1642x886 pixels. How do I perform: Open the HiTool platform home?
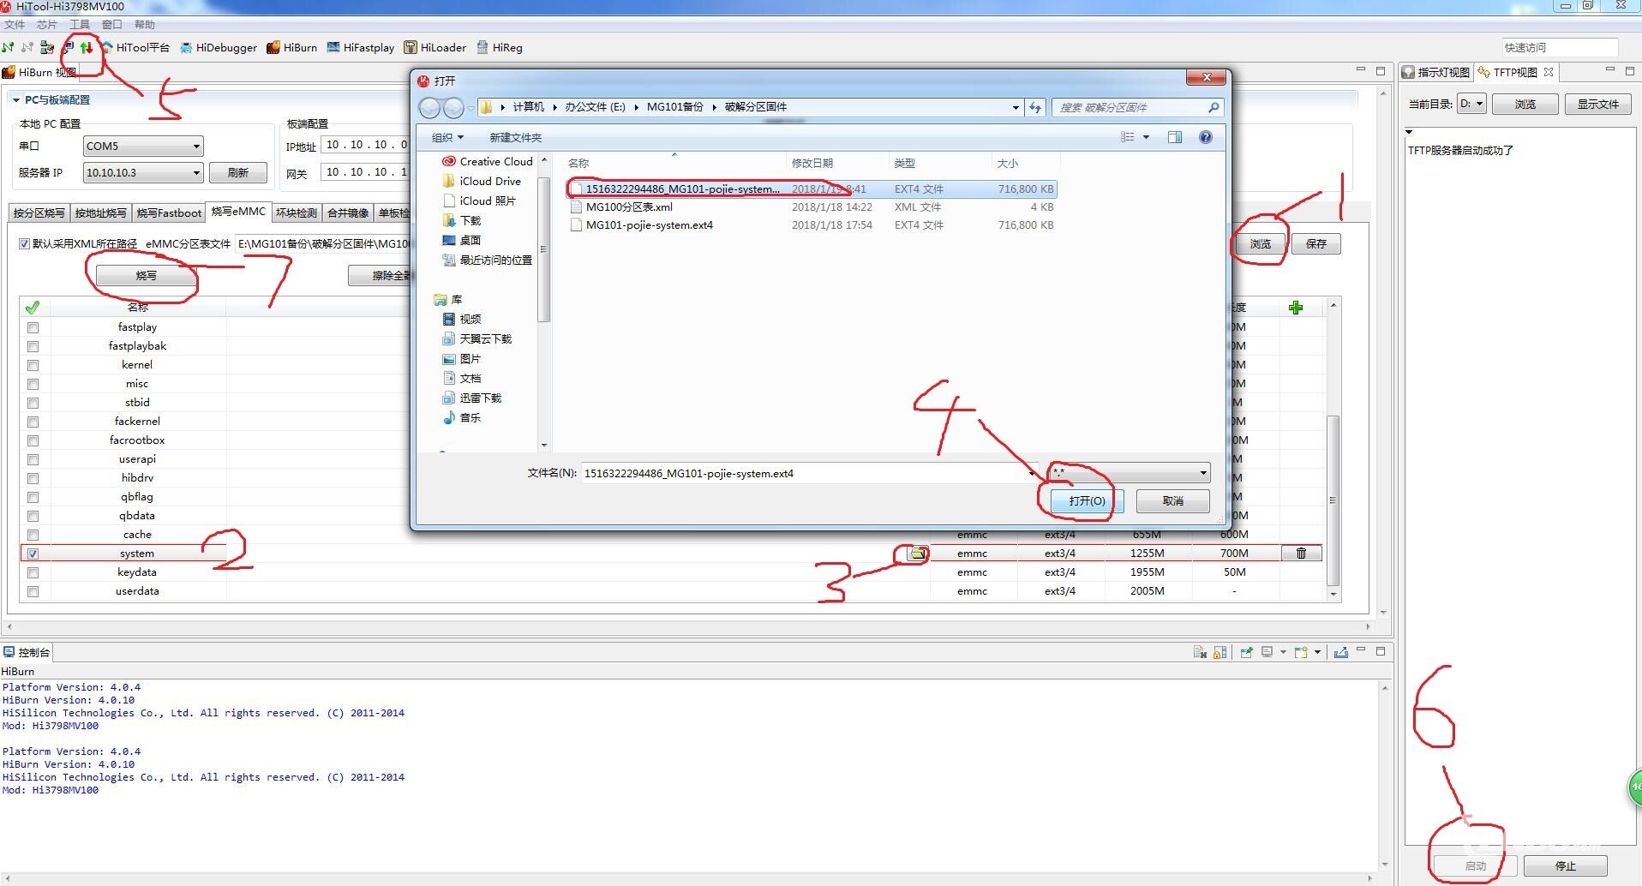[136, 47]
